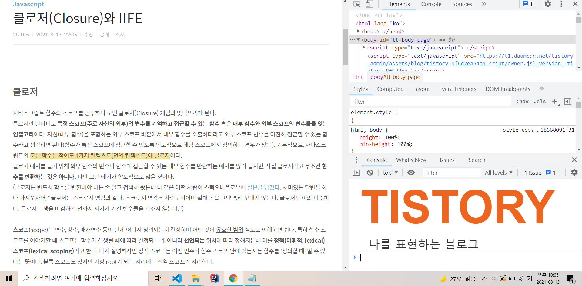
Task: Open the Layout pane
Action: coord(421,89)
